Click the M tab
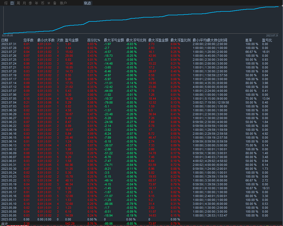 (49, 3)
